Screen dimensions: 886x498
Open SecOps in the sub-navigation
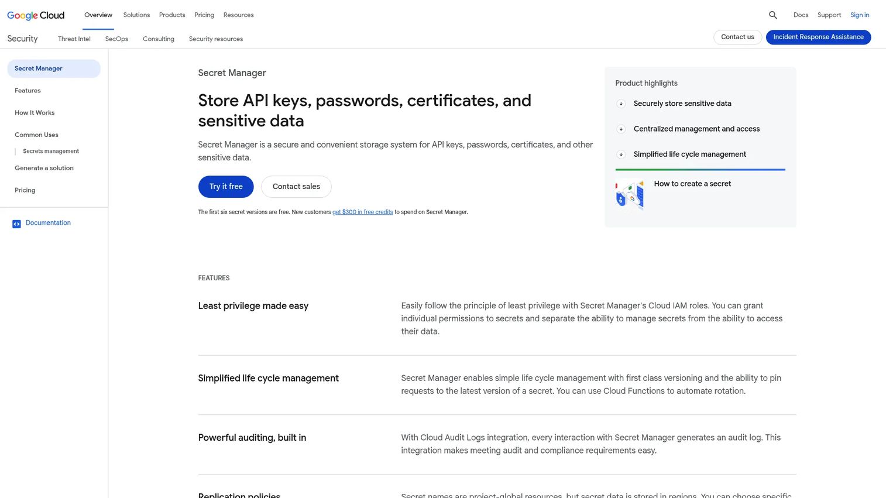[116, 39]
